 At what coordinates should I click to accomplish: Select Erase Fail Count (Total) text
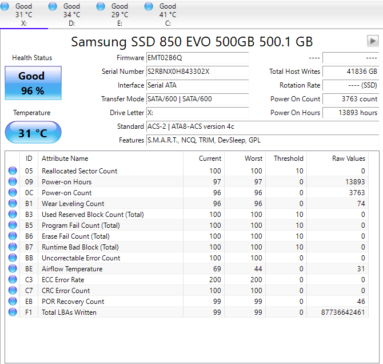[x=75, y=236]
